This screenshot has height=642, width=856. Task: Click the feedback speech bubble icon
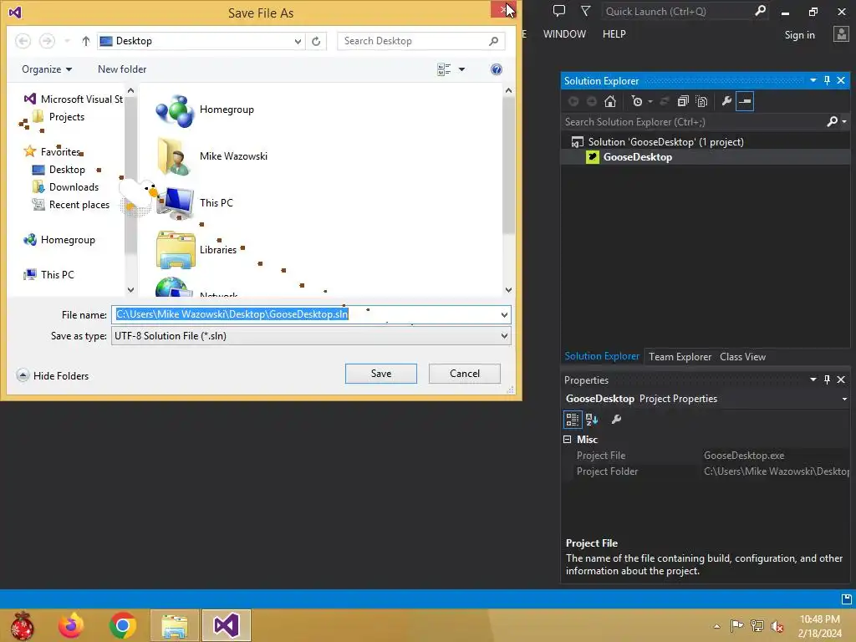(558, 11)
